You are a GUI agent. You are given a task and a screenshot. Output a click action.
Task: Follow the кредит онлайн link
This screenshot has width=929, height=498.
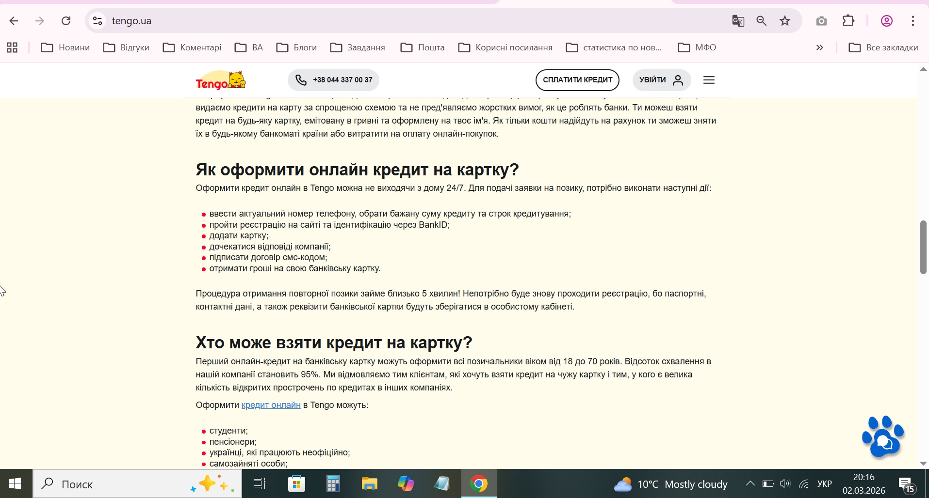(271, 405)
